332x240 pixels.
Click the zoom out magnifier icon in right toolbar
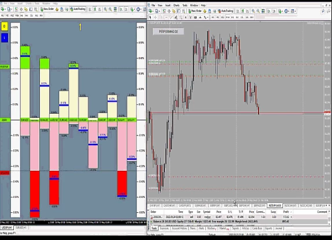(258, 11)
